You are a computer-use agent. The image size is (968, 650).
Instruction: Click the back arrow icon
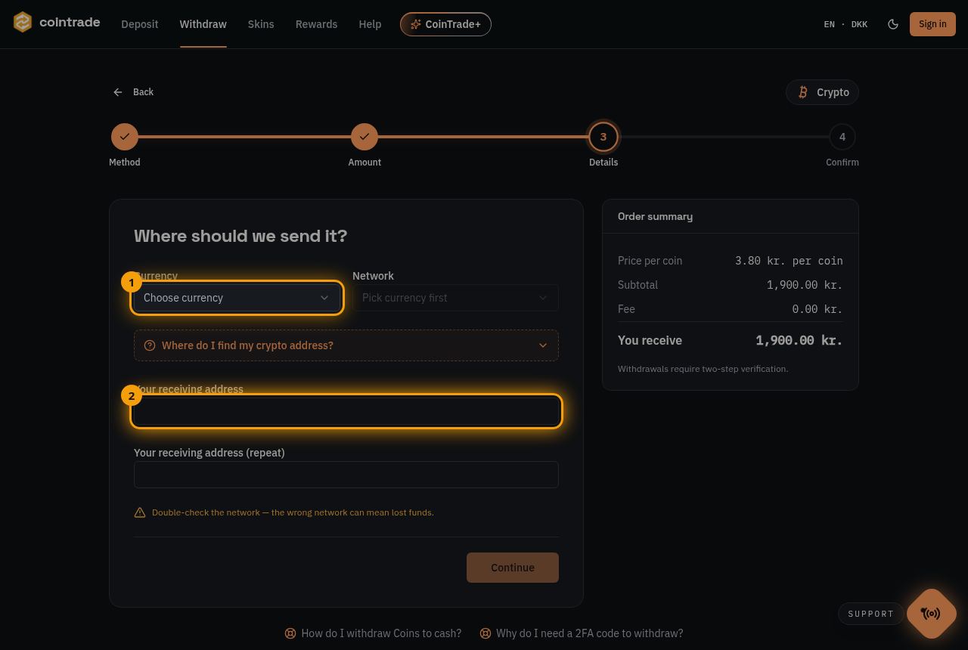tap(118, 92)
